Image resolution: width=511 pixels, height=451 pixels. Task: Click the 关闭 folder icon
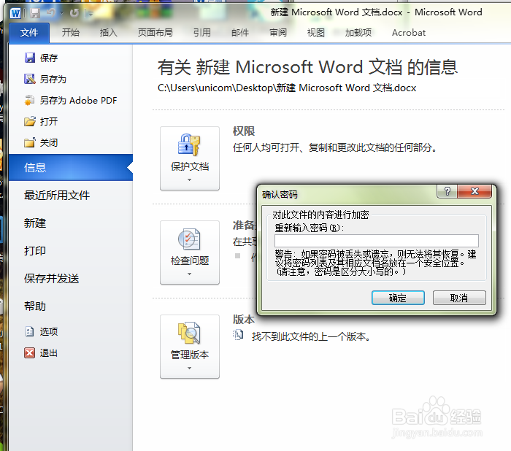(30, 143)
